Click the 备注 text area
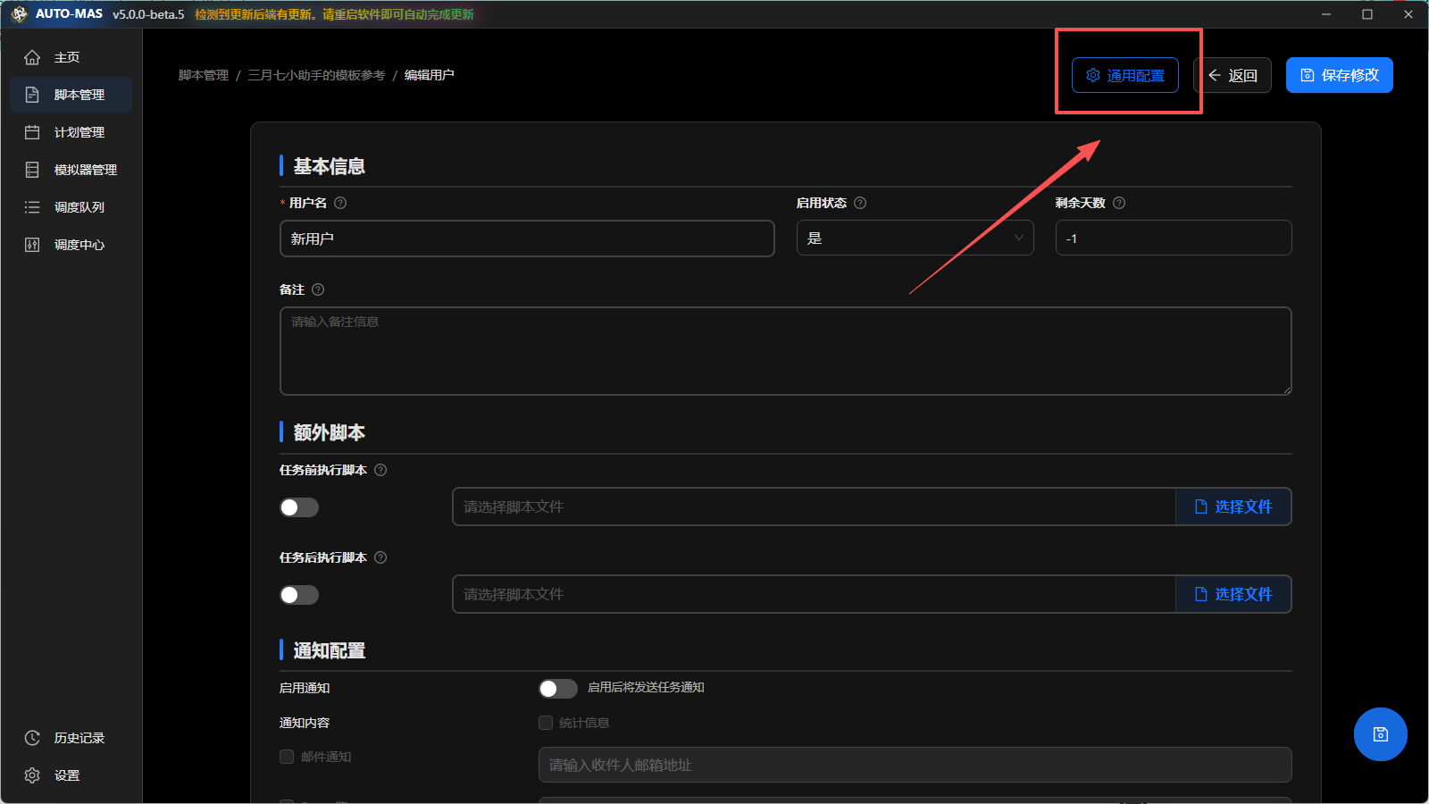The image size is (1429, 804). coord(785,351)
